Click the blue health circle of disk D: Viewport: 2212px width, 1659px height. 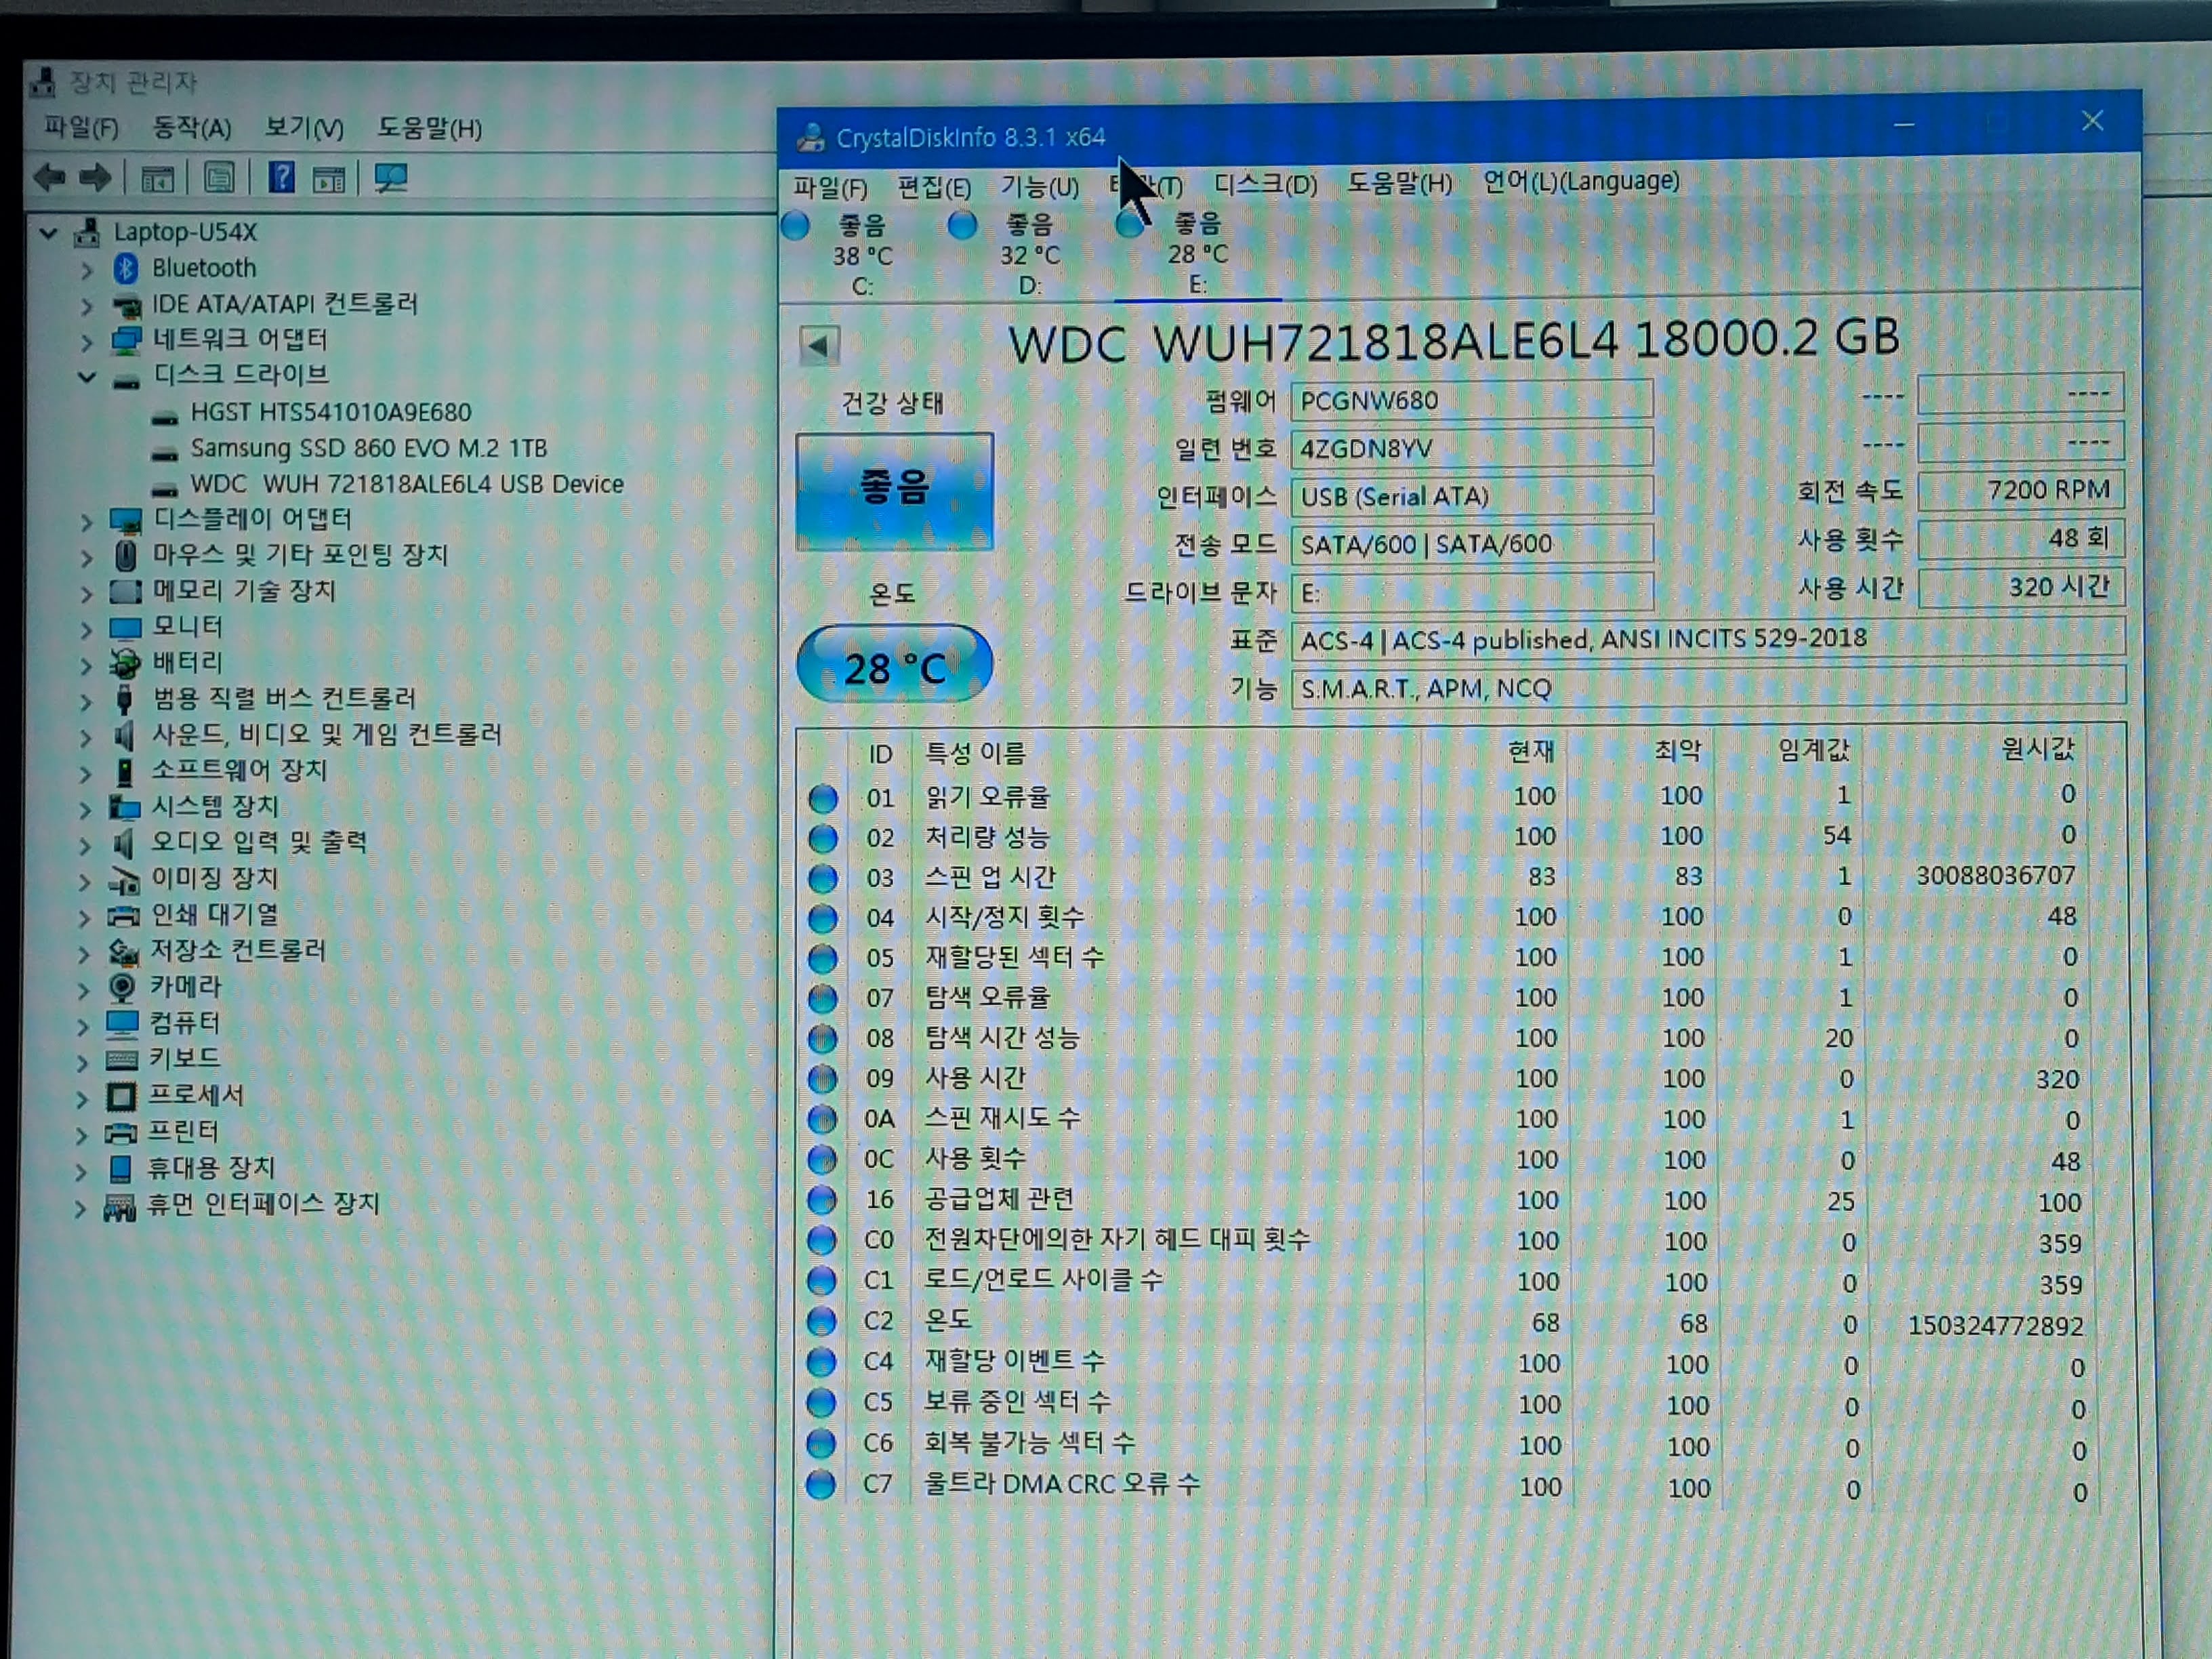[962, 225]
